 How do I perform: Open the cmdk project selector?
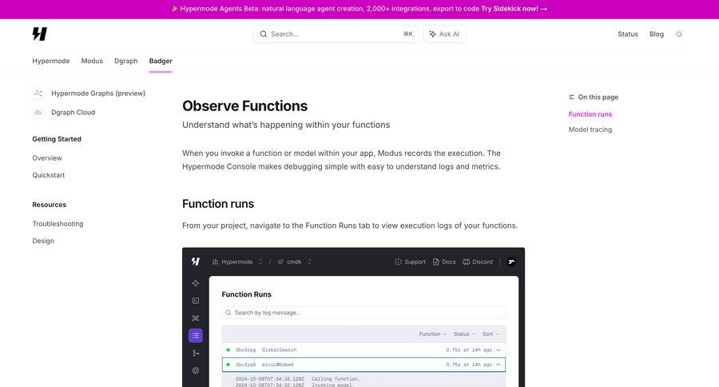tap(294, 261)
